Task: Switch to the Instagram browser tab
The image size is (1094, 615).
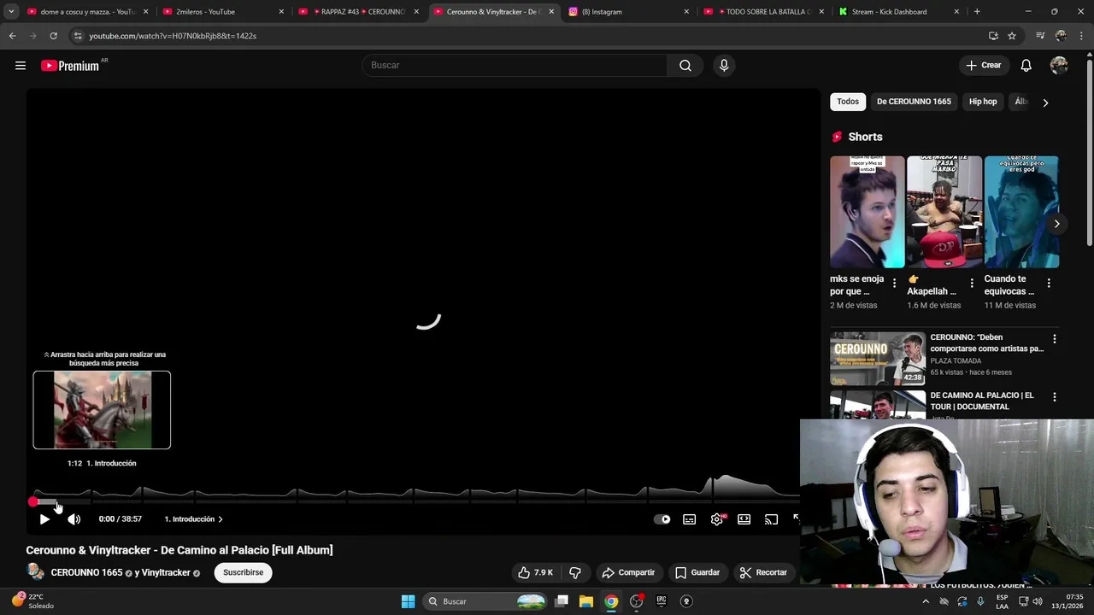Action: [626, 12]
